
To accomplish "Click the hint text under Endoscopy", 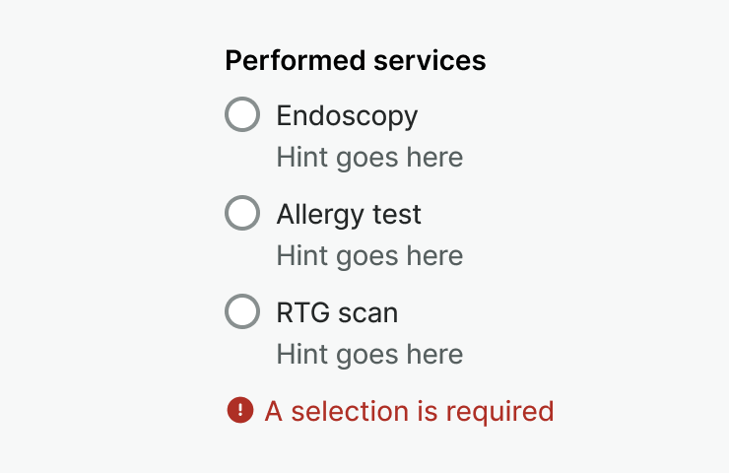I will coord(369,158).
